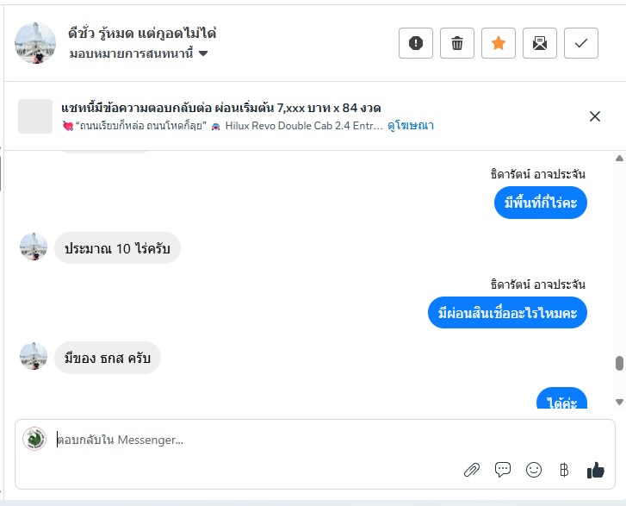The height and width of the screenshot is (506, 626).
Task: Mark conversation done with checkmark icon
Action: 581,43
